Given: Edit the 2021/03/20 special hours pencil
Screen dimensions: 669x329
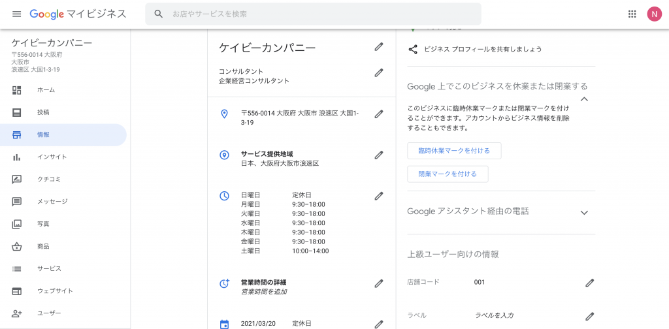Looking at the screenshot, I should 379,324.
